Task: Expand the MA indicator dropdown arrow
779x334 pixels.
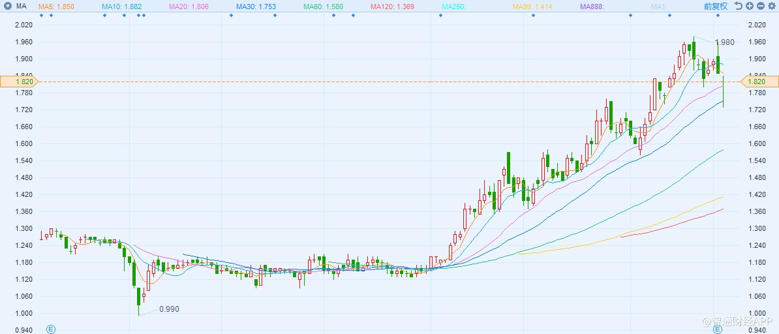Action: pos(6,6)
